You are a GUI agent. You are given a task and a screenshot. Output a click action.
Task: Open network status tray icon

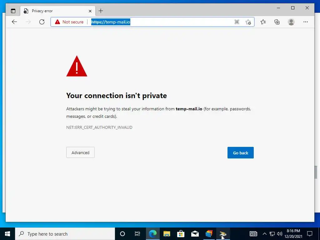[272, 234]
